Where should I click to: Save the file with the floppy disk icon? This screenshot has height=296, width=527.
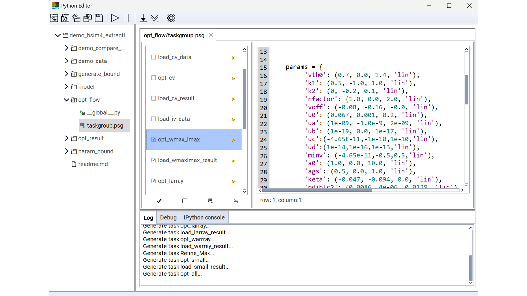point(98,18)
